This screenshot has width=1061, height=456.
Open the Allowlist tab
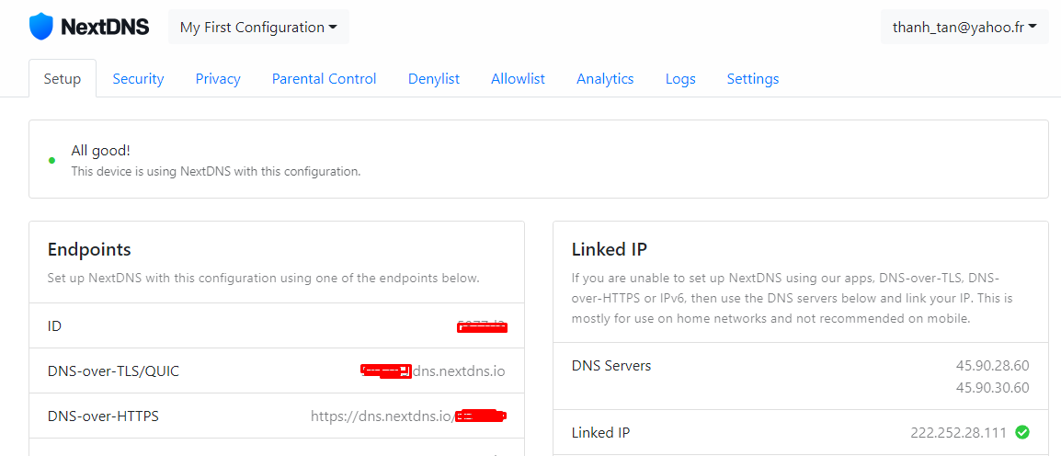(x=518, y=78)
